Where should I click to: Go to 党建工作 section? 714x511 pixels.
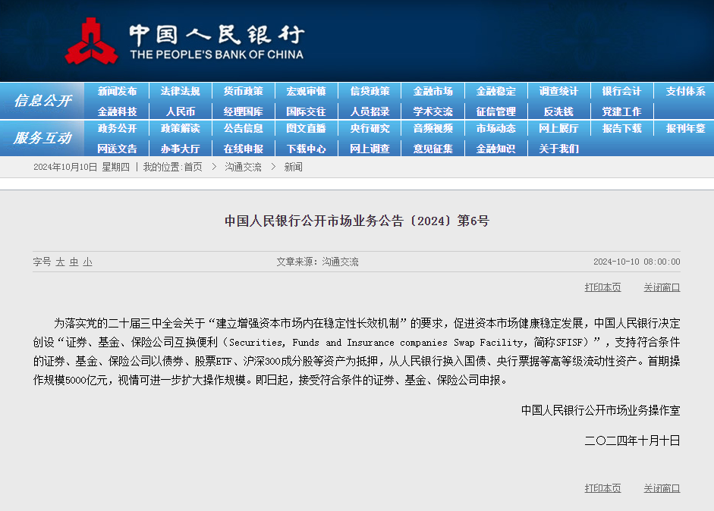point(621,111)
